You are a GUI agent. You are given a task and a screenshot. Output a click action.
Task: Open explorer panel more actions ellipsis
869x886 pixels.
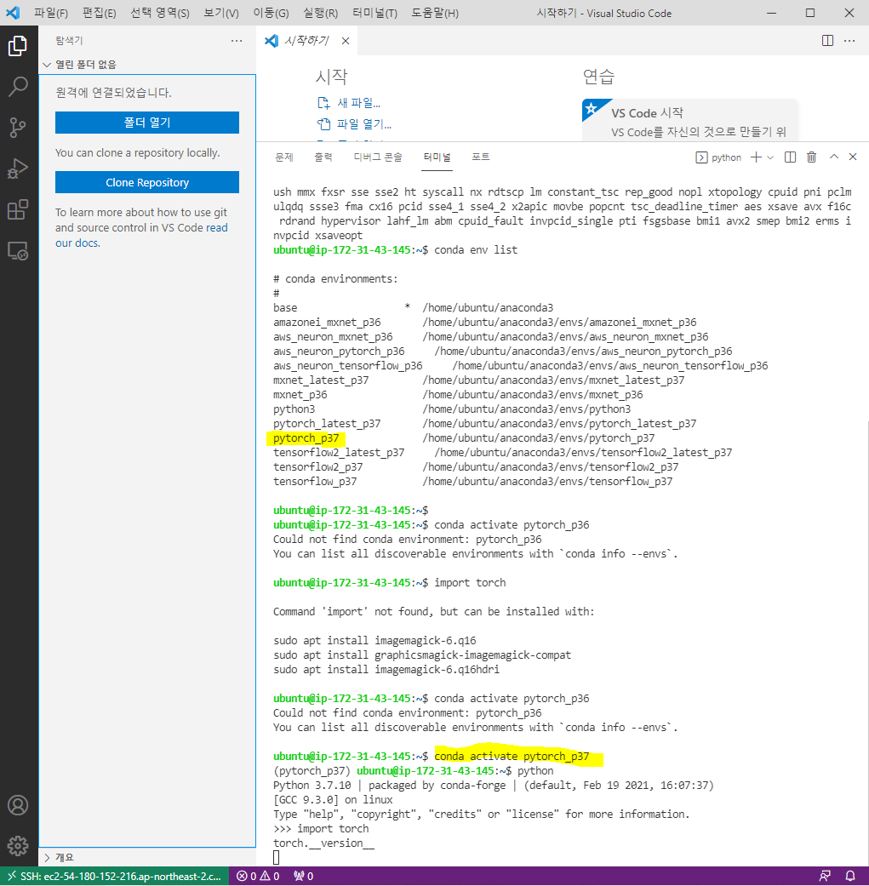[x=237, y=41]
